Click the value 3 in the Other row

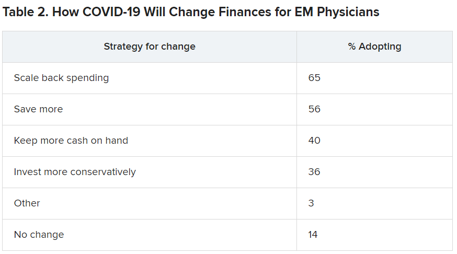[x=311, y=203]
